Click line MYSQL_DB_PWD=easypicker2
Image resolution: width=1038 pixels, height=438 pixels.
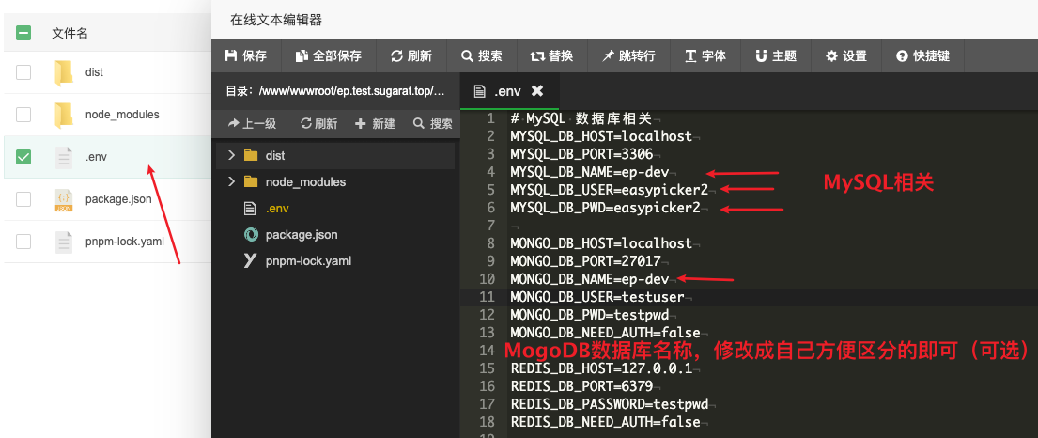click(605, 208)
